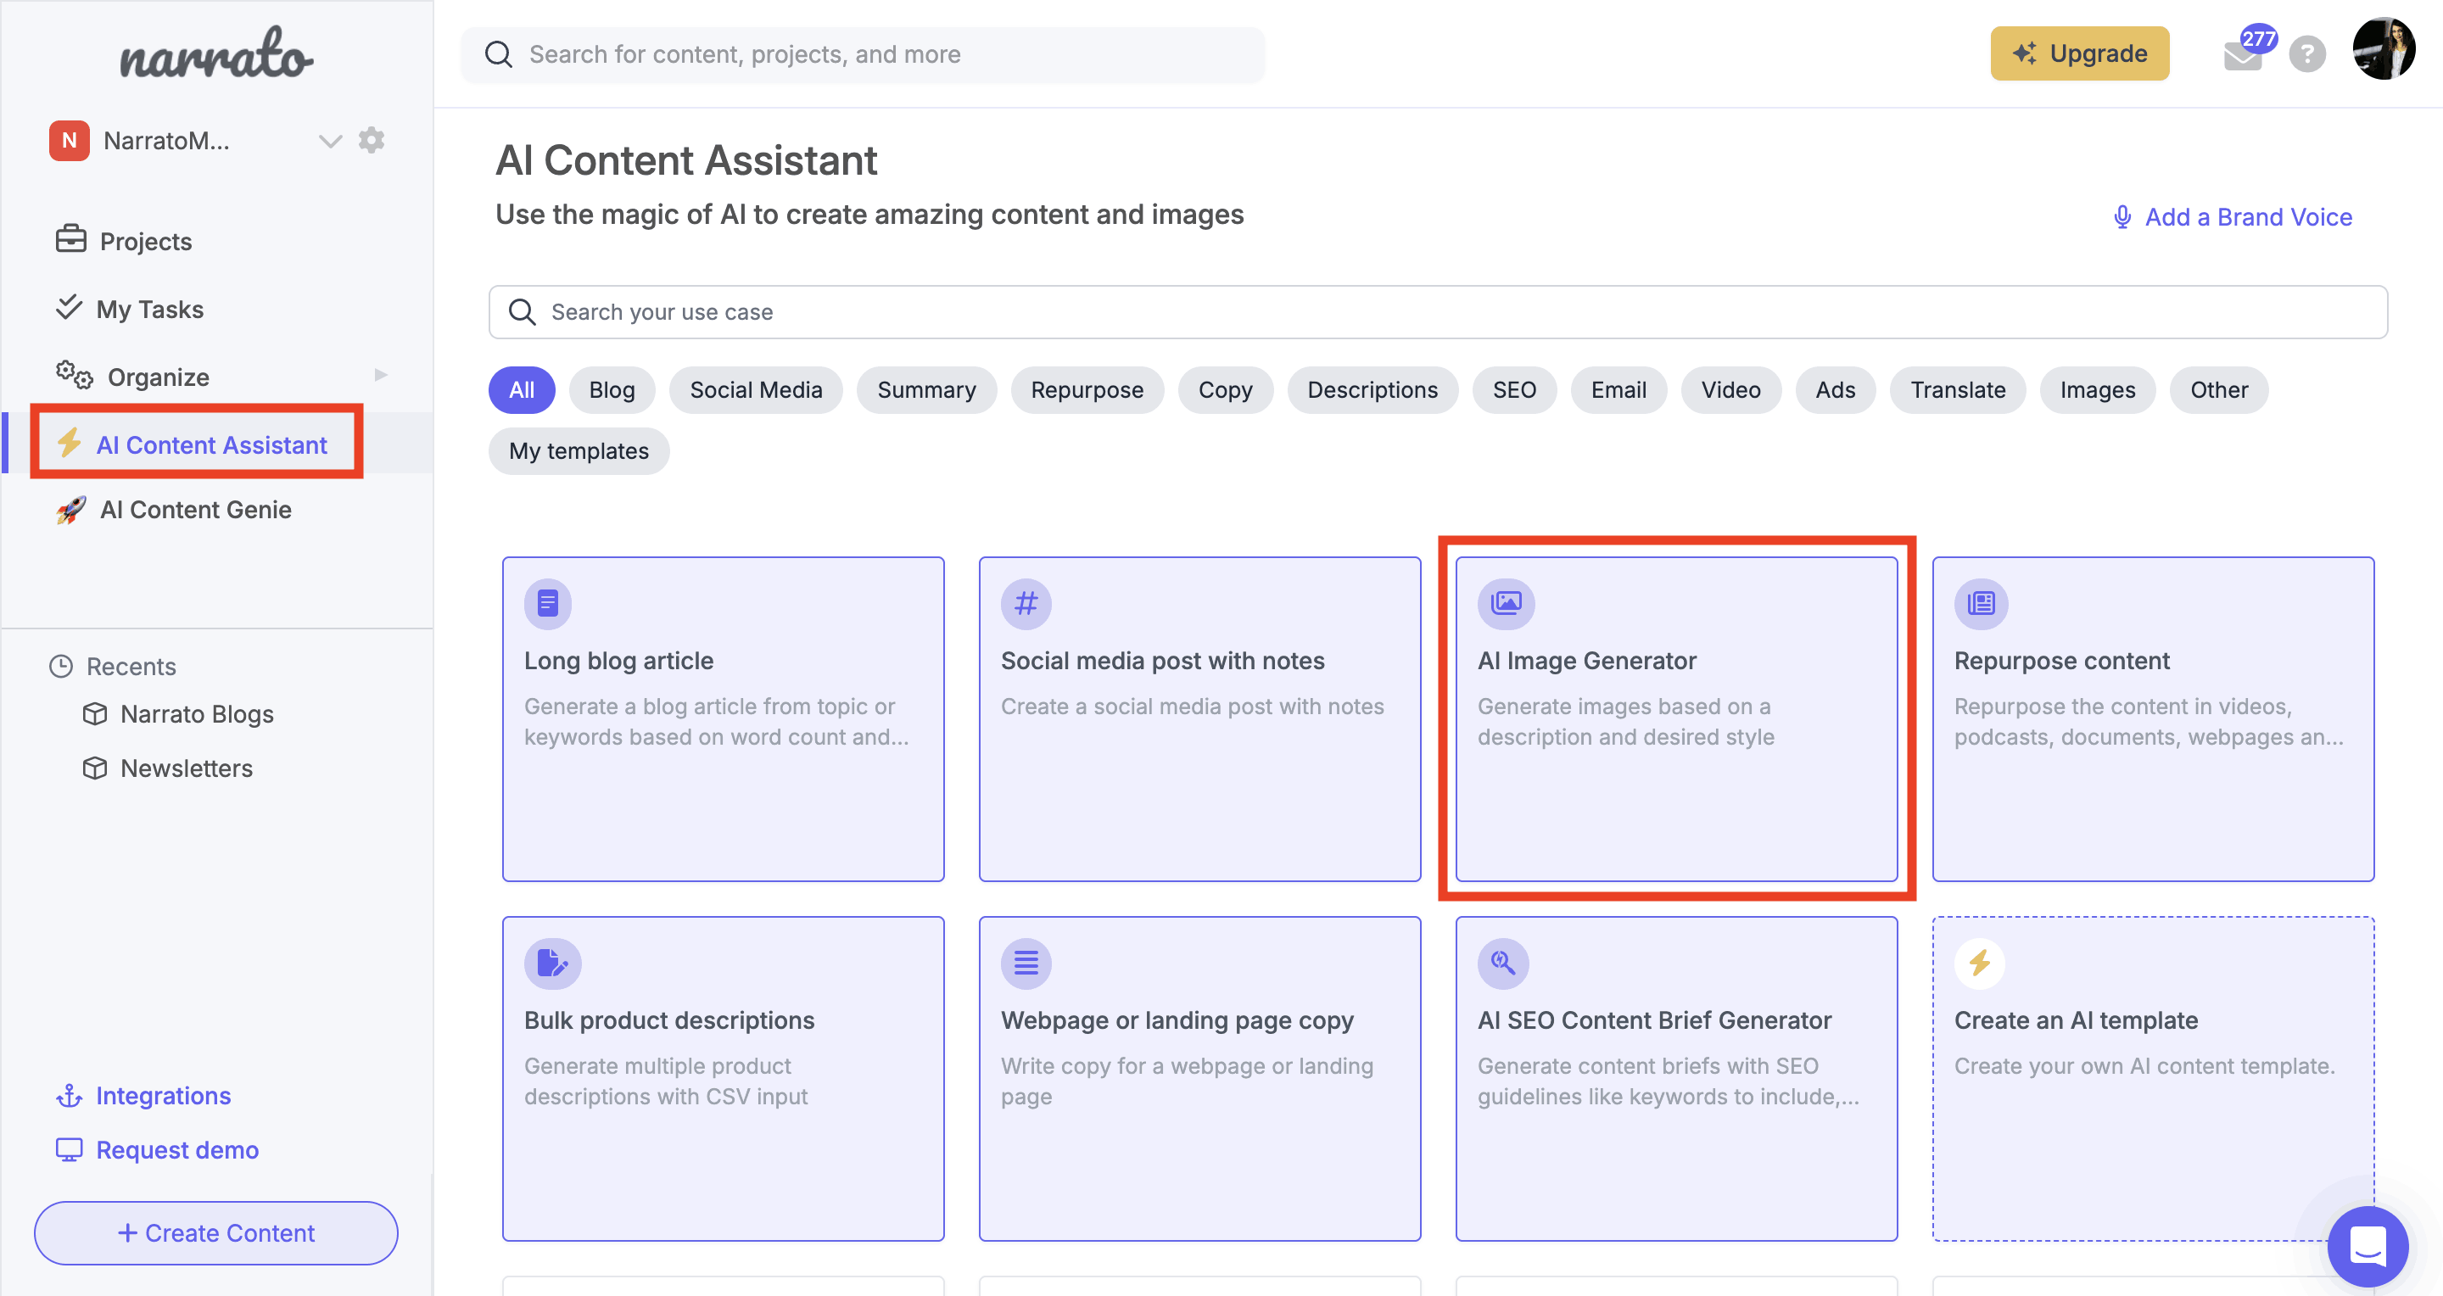Select the All filter chip
The image size is (2443, 1296).
point(522,389)
